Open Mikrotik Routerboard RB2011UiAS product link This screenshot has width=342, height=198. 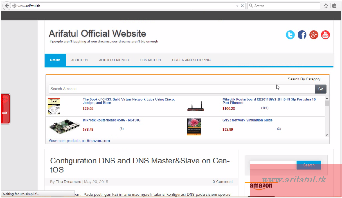click(269, 101)
